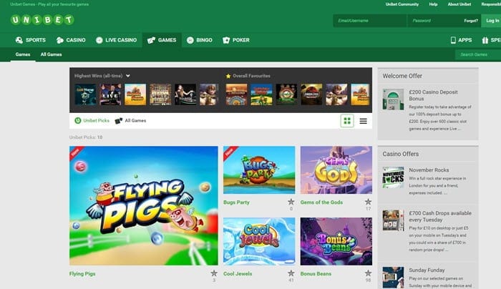Open the Sunday Funday offer
The image size is (501, 289).
[x=427, y=270]
